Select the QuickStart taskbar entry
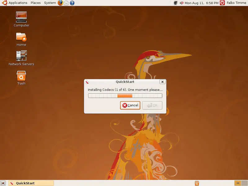 pos(31,183)
